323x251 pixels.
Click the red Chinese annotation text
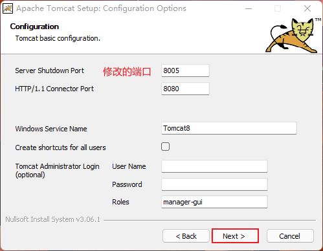pyautogui.click(x=127, y=72)
